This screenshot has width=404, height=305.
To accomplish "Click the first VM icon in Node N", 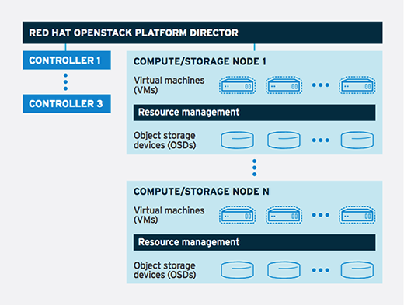I will (237, 215).
